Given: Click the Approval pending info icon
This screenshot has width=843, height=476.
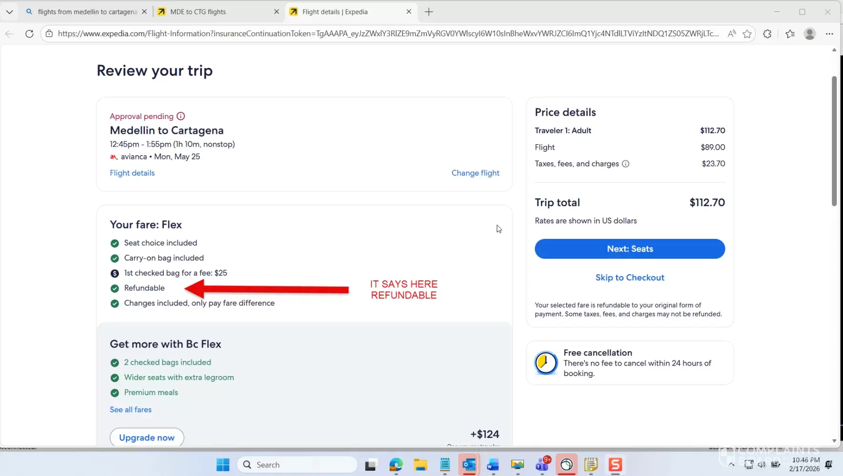Looking at the screenshot, I should pyautogui.click(x=181, y=116).
